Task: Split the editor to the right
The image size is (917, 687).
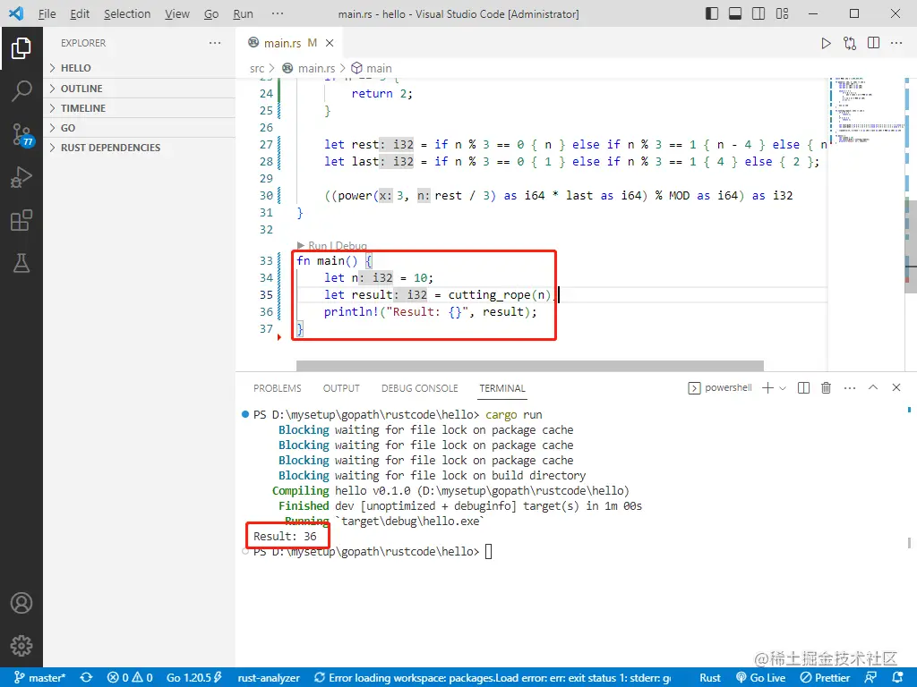Action: 873,43
